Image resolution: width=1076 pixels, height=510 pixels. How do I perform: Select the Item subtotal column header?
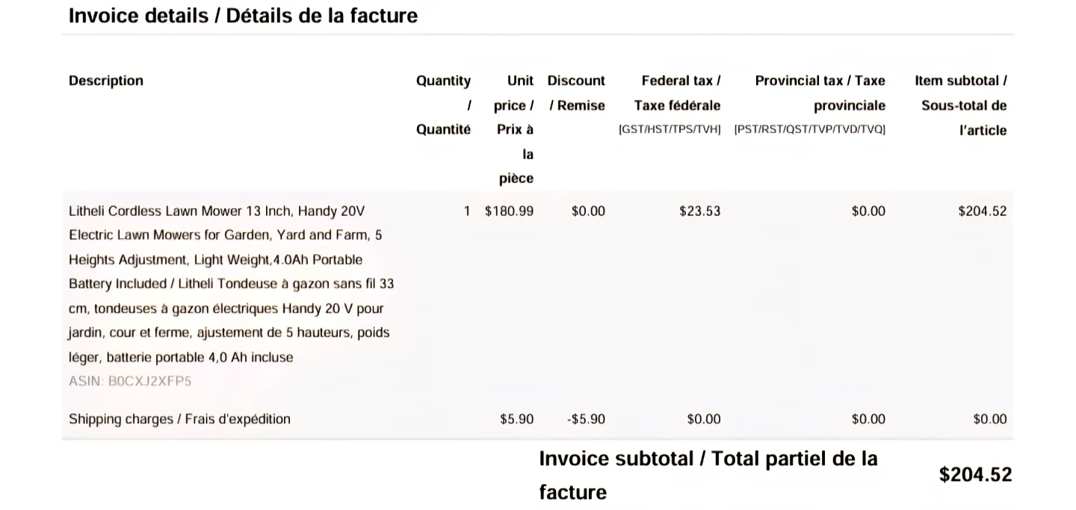(x=961, y=105)
